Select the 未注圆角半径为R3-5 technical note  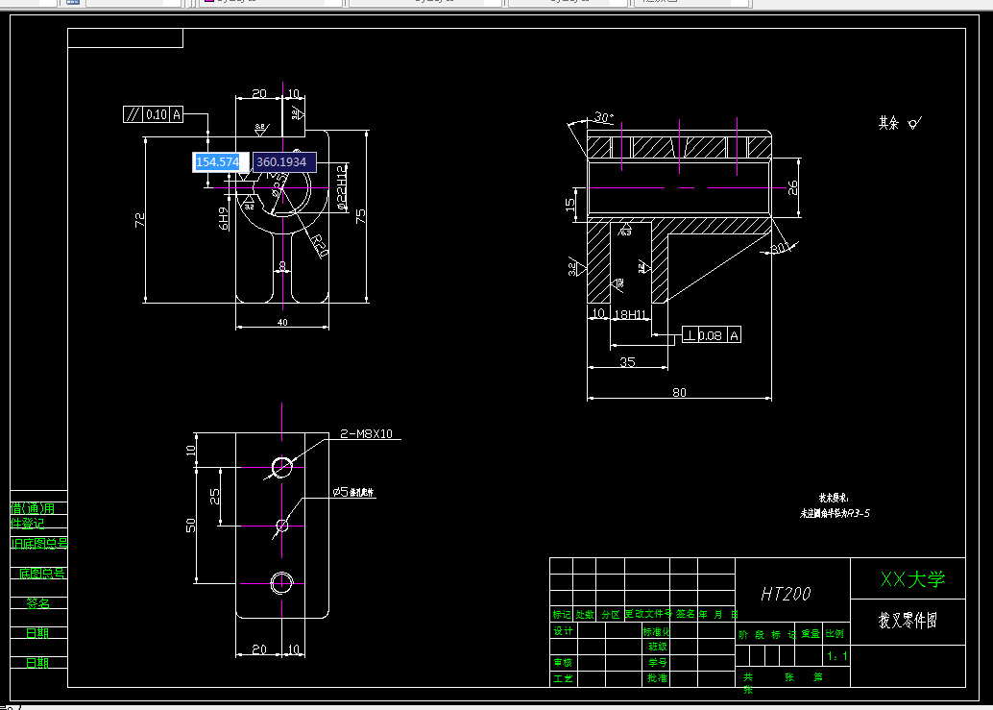835,514
